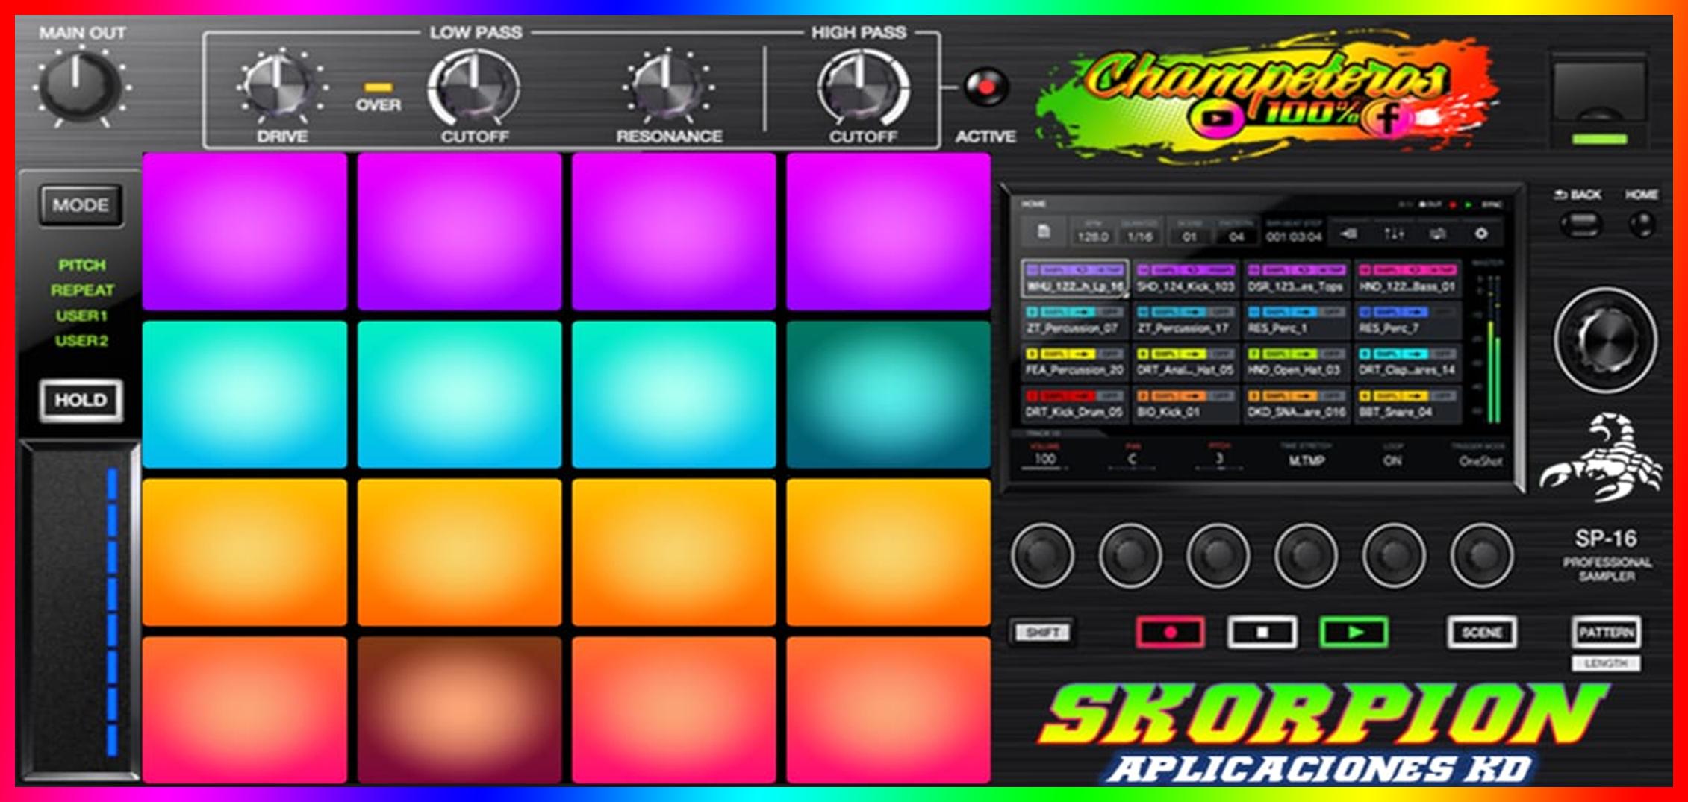Toggle SYNC indicator at display top

[1492, 204]
